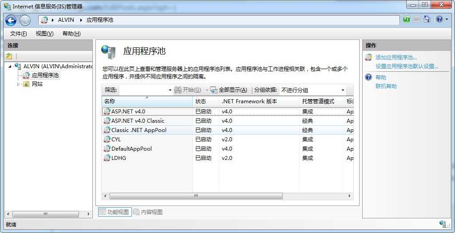
Task: Click help icon in Actions pane
Action: 368,77
